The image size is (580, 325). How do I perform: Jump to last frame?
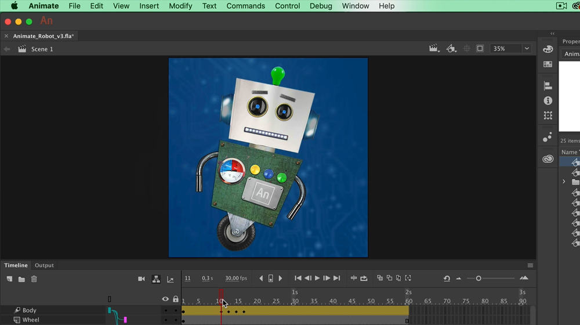[336, 278]
